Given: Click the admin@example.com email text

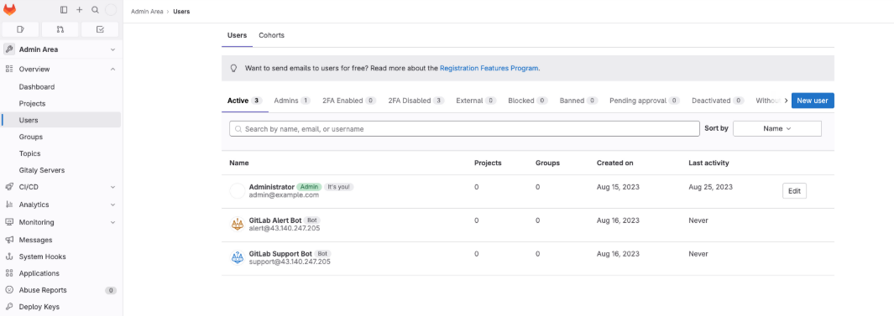Looking at the screenshot, I should coord(284,194).
